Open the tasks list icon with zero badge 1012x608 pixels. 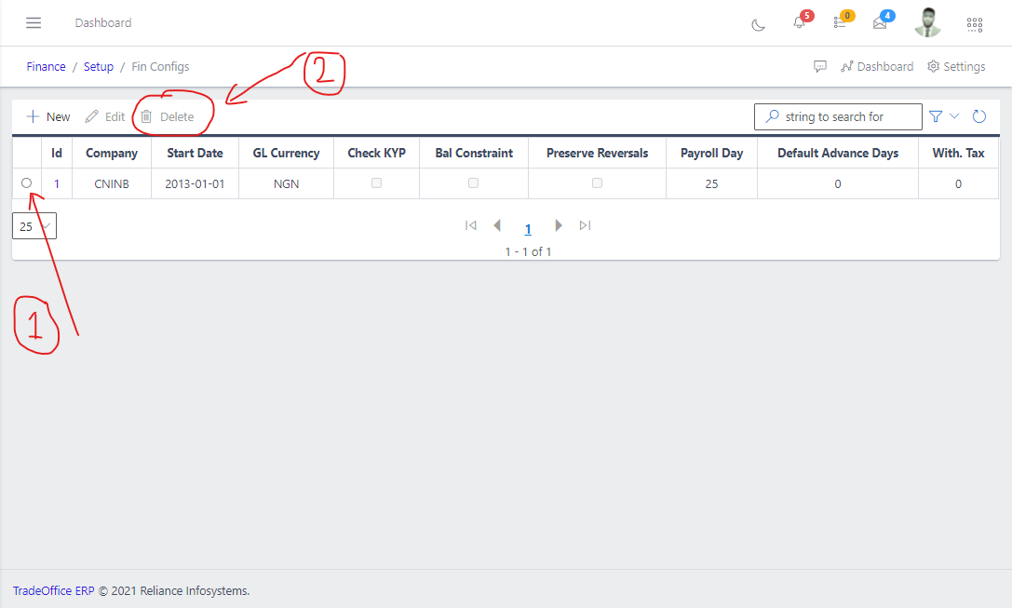[x=838, y=24]
